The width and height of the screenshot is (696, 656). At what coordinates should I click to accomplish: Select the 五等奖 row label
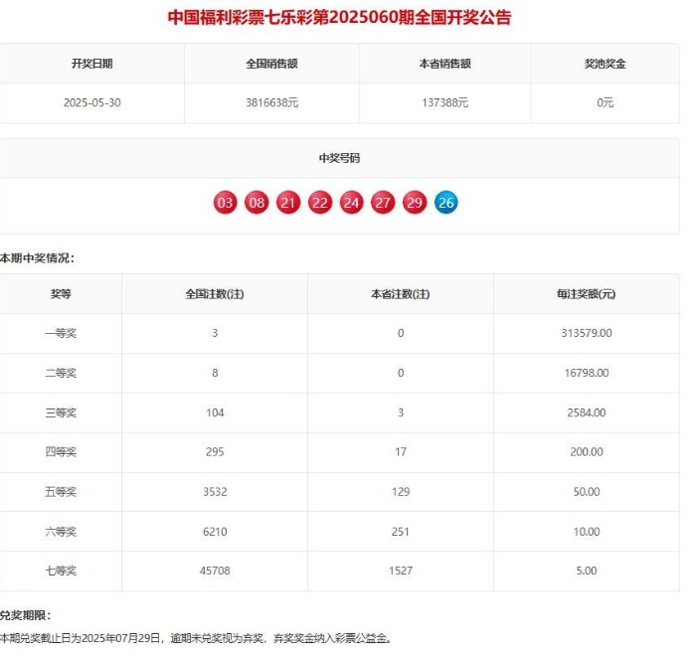(x=61, y=492)
